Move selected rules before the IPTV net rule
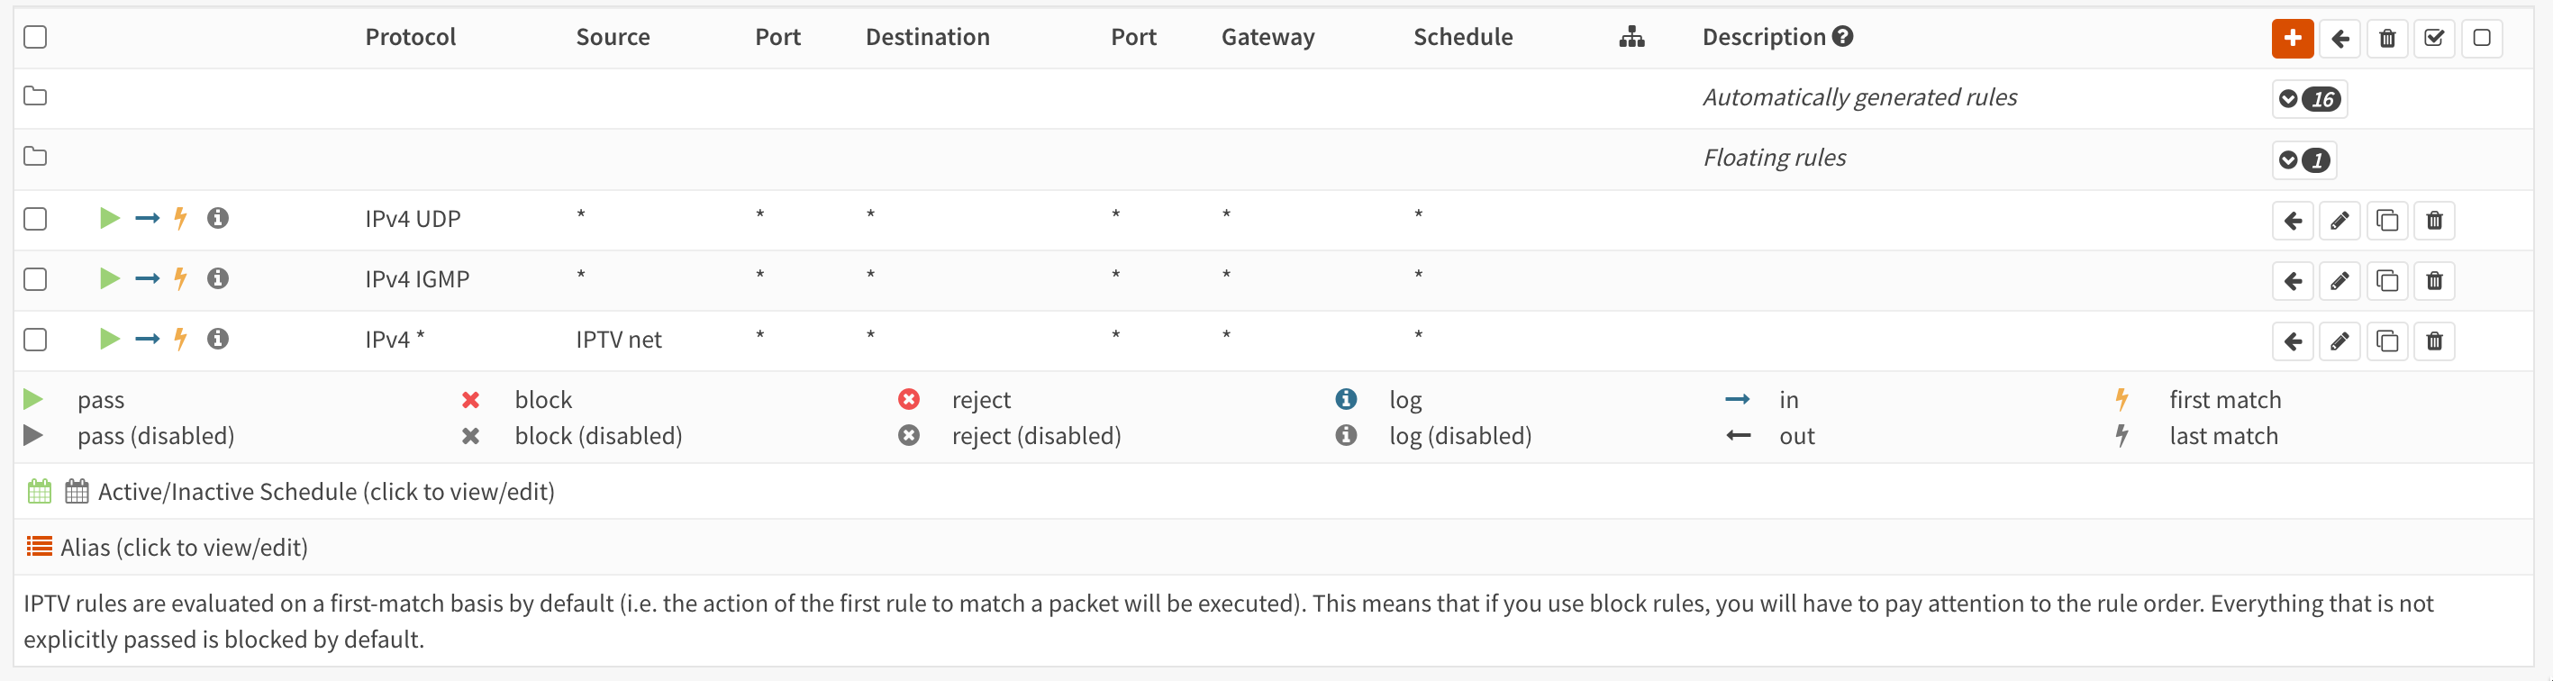This screenshot has height=681, width=2553. [x=2292, y=342]
